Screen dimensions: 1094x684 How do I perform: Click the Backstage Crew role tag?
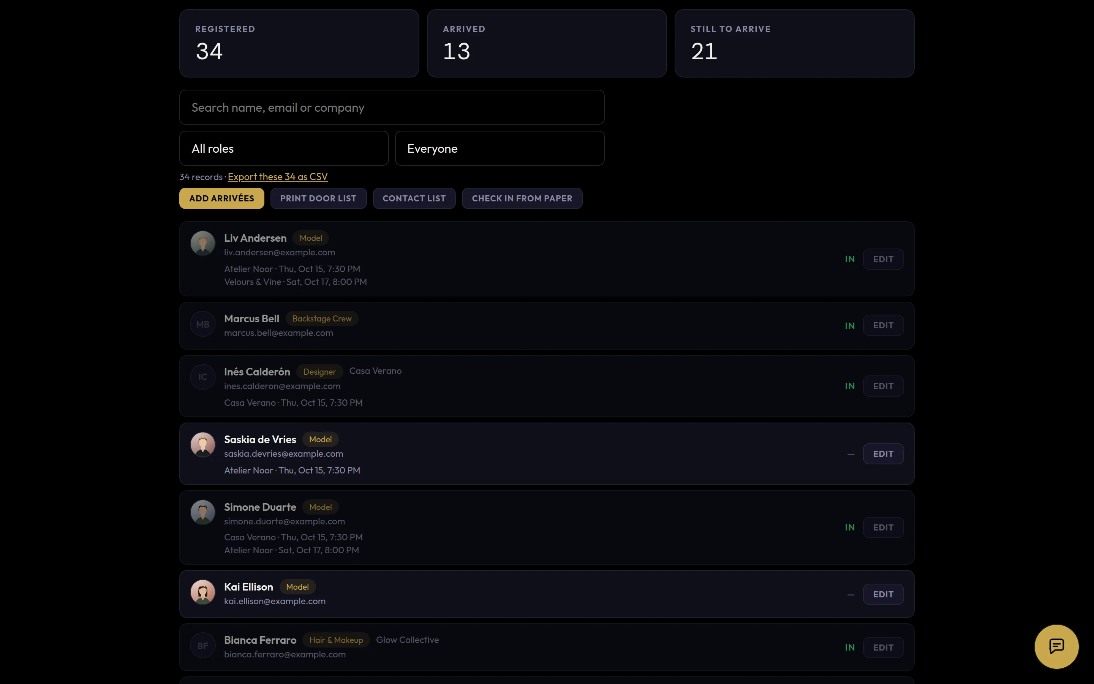click(322, 318)
